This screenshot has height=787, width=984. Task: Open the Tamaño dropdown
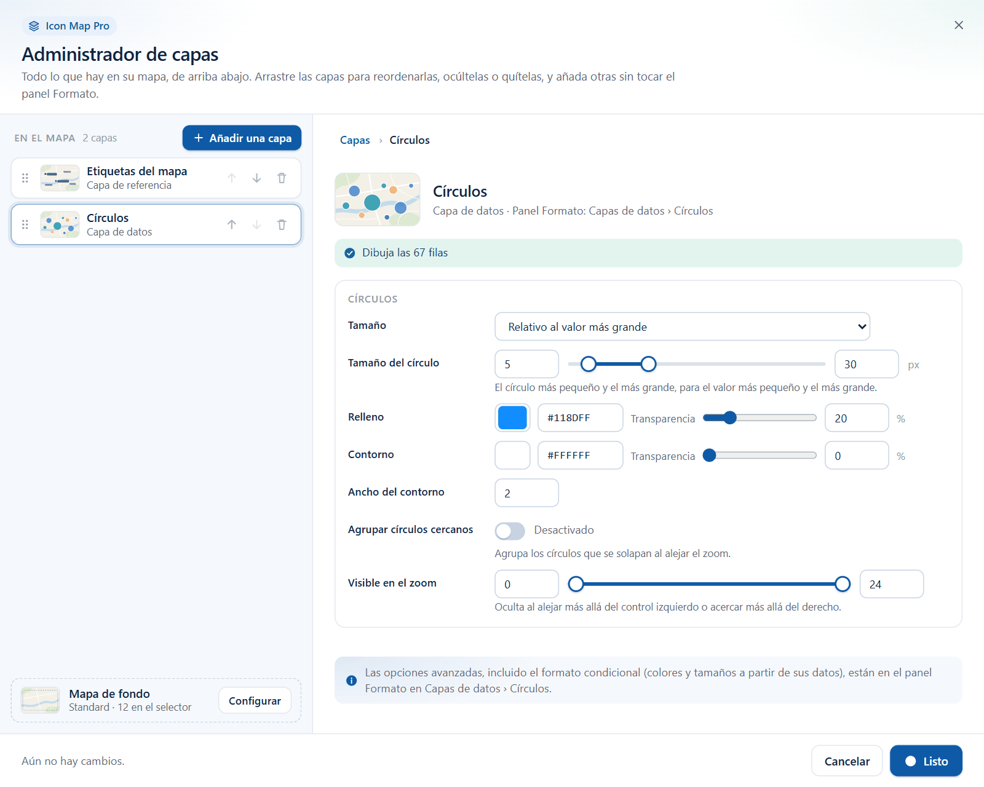pos(683,326)
